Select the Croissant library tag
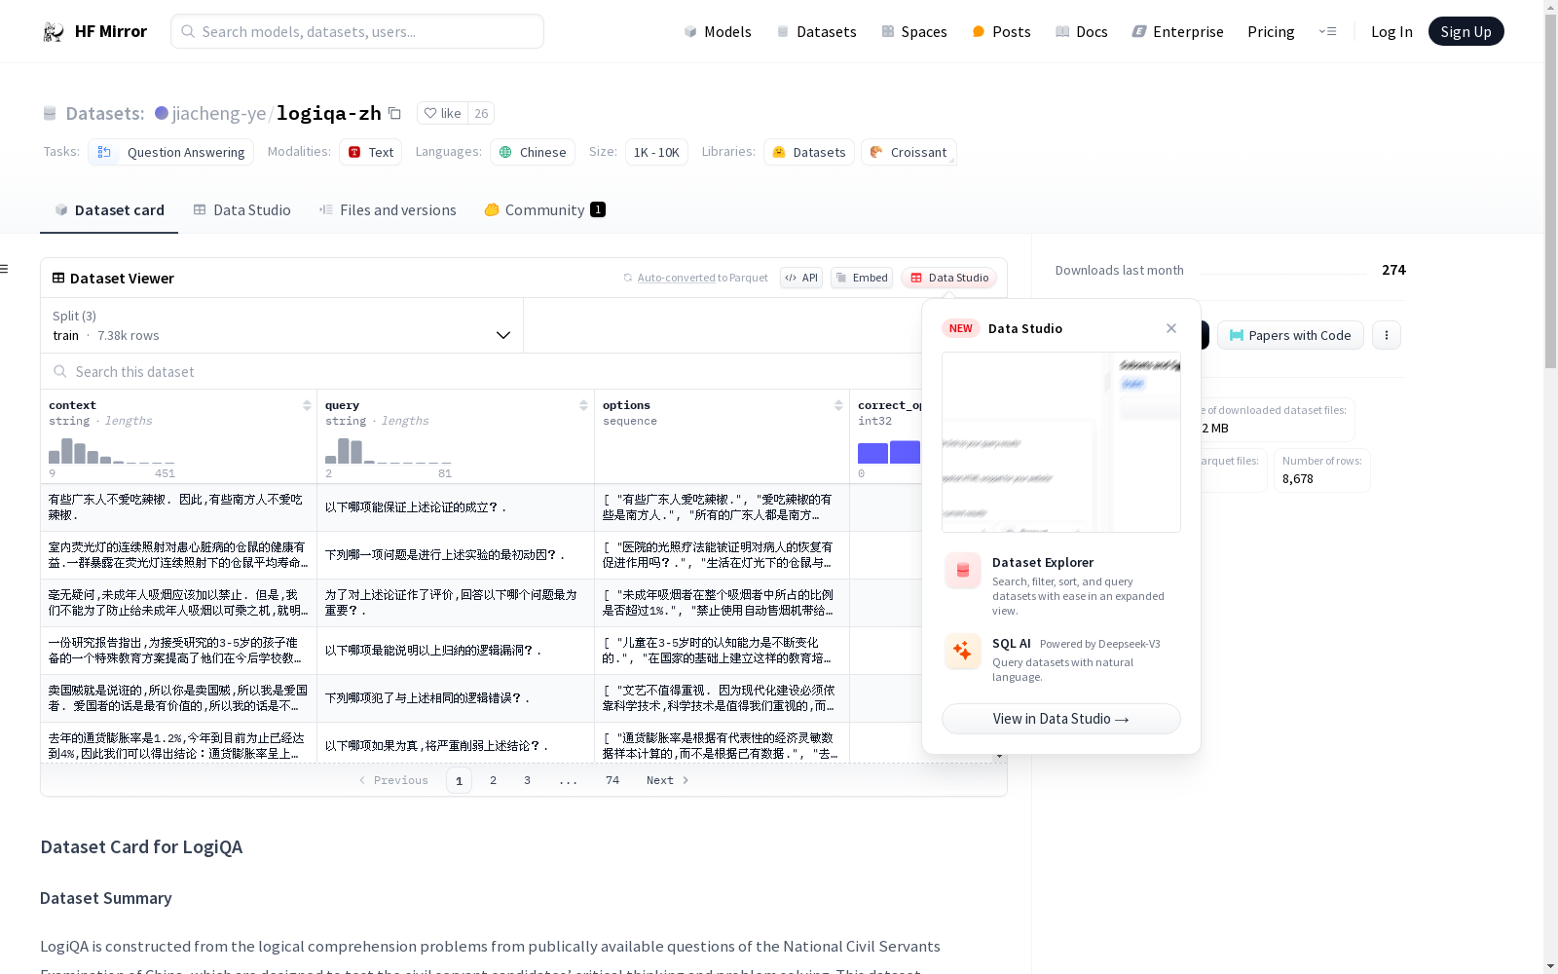1558x974 pixels. (909, 152)
